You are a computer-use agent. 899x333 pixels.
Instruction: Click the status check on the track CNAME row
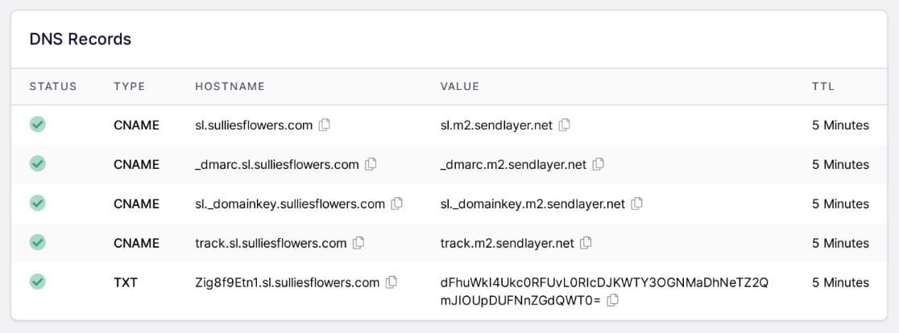pos(38,243)
